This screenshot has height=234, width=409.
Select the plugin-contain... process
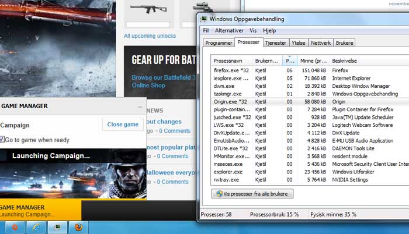310,109
